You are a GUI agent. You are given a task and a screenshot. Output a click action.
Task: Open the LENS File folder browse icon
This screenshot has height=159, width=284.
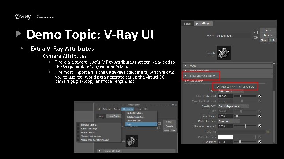(268, 132)
